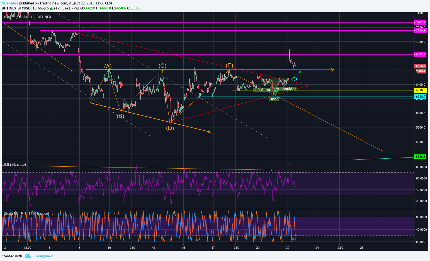Viewport: 430px width, 261px height.
Task: Click the 'Bitcoin / Dollar, 15, BITFINEX' chart title
Action: 28,17
